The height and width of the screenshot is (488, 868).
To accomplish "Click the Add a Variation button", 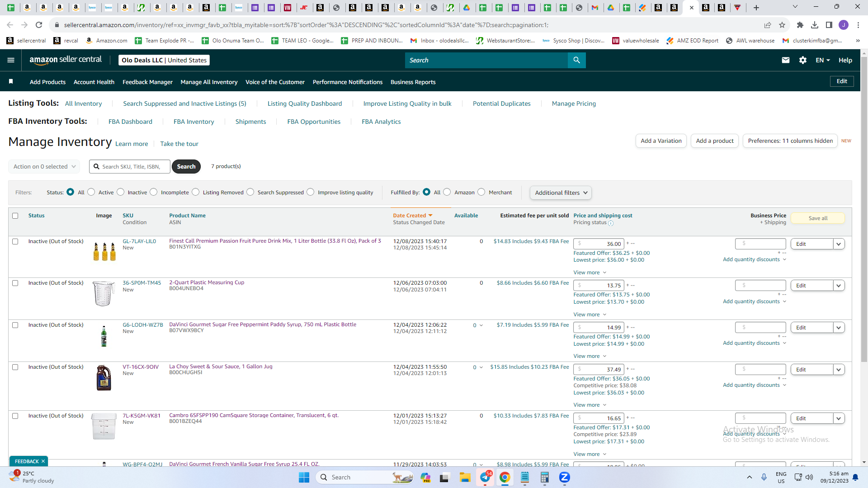I will pyautogui.click(x=661, y=141).
